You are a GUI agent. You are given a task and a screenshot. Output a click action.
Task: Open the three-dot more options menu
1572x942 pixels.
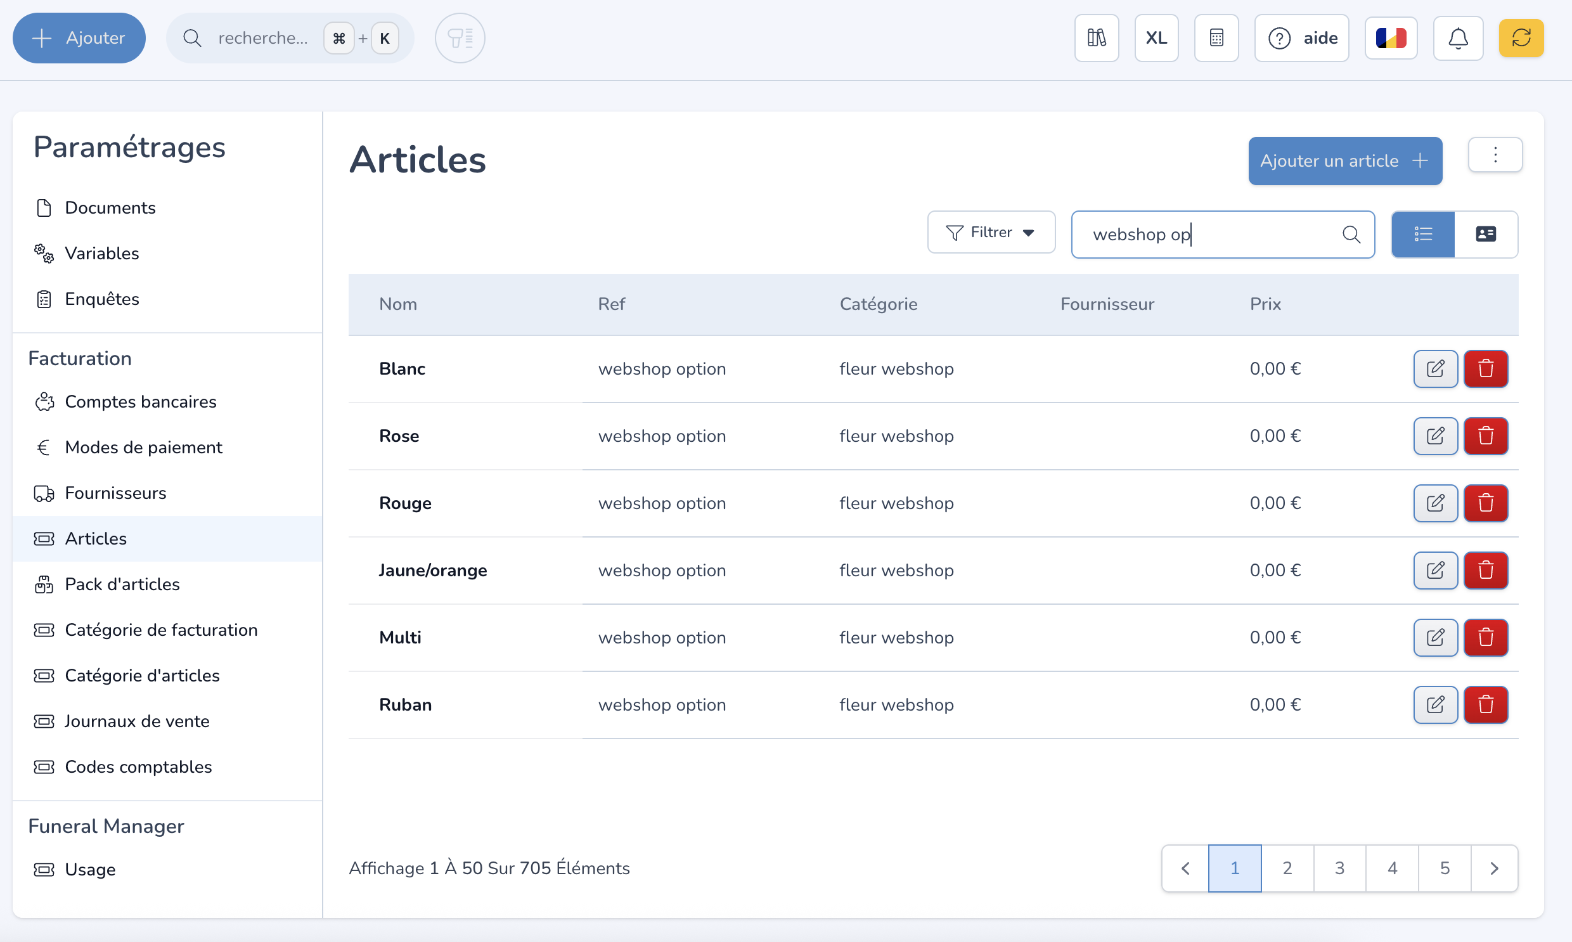point(1495,155)
